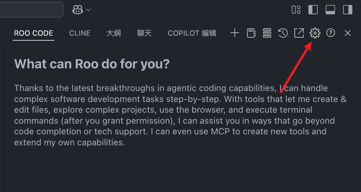The height and width of the screenshot is (192, 361).
Task: Close the side panel with X
Action: click(348, 33)
